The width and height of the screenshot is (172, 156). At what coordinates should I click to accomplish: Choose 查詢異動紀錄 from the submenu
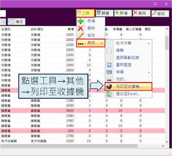(x=128, y=58)
